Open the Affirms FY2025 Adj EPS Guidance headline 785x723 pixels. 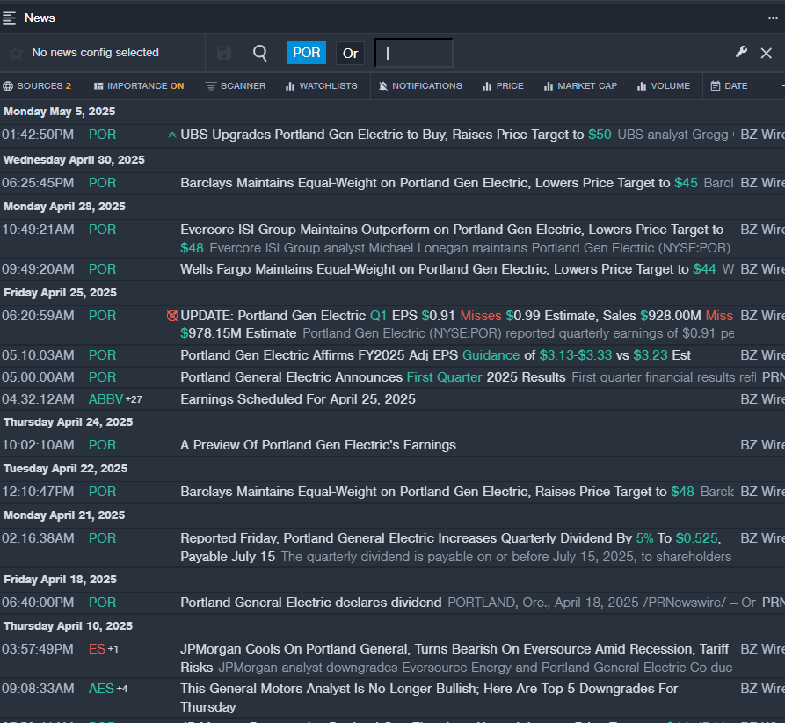coord(435,355)
